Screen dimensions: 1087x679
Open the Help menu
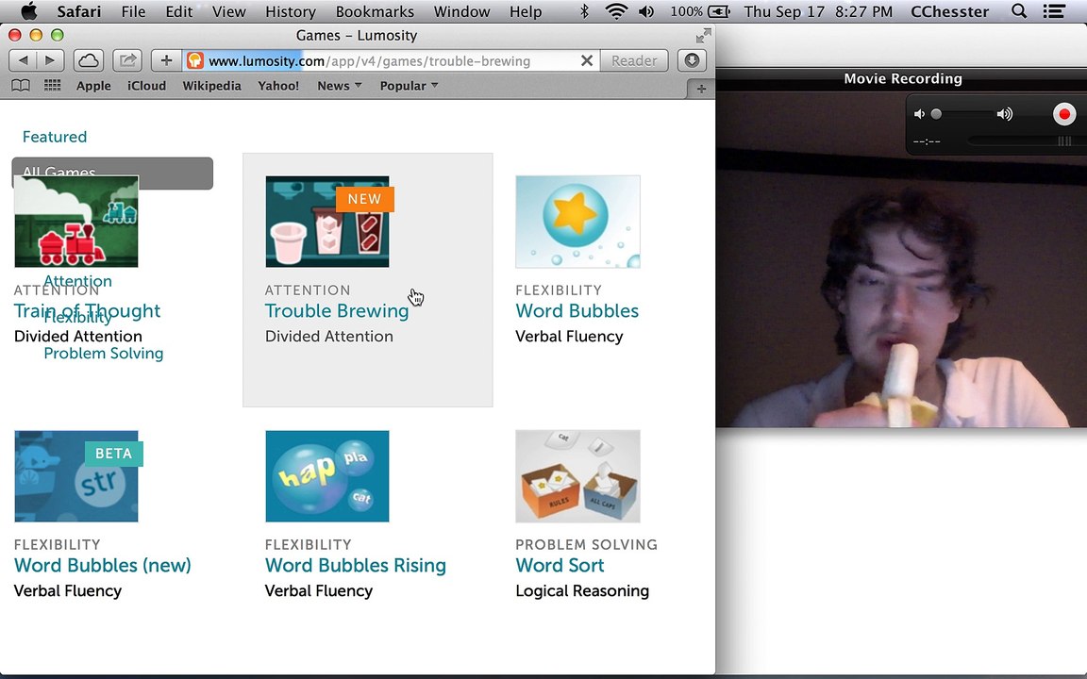[526, 11]
